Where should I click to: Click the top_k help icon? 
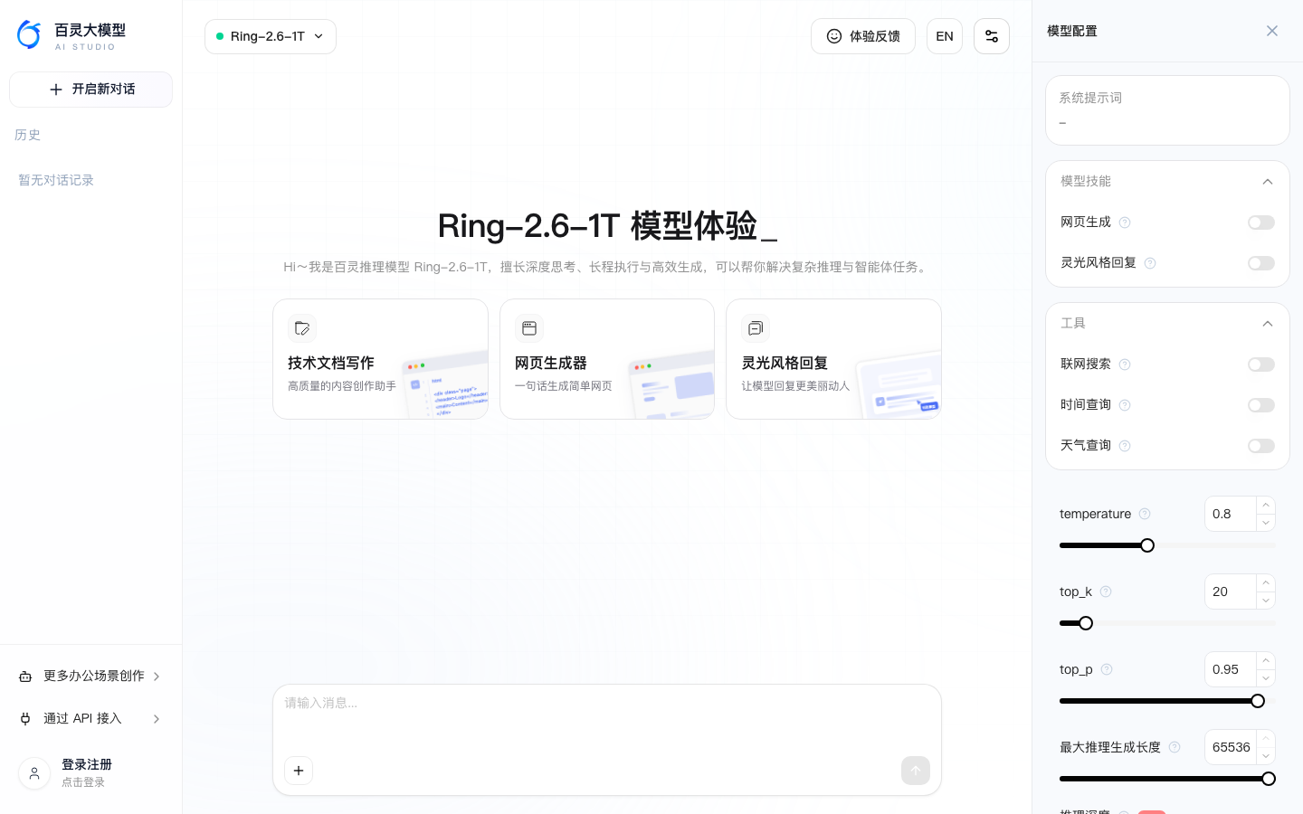1106,592
